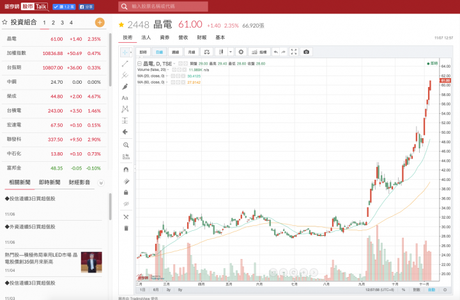Toggle stay-in-drawing-mode pencil icon
This screenshot has width=460, height=300.
pos(126,181)
